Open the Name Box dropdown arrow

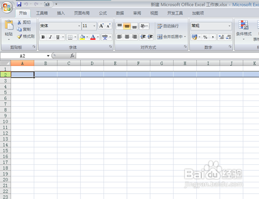click(48, 56)
